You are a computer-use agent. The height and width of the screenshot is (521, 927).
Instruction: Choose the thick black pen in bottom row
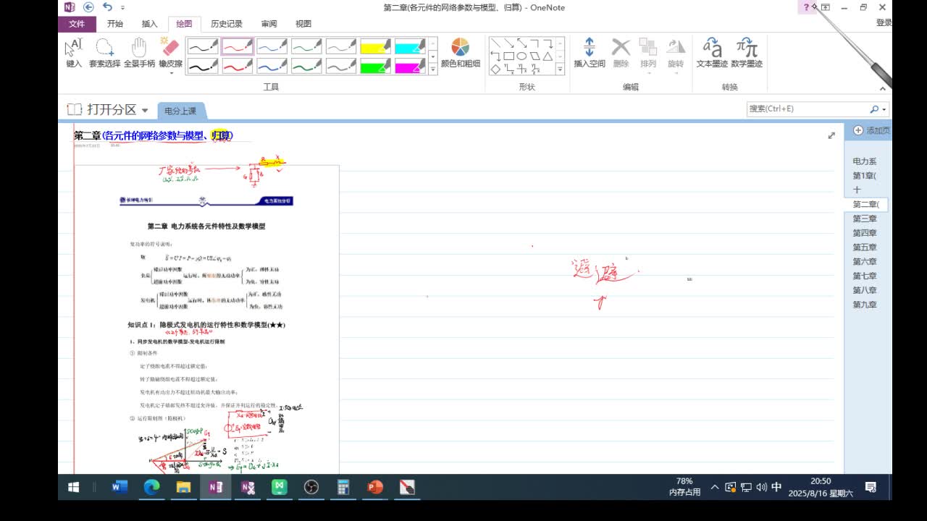click(203, 66)
